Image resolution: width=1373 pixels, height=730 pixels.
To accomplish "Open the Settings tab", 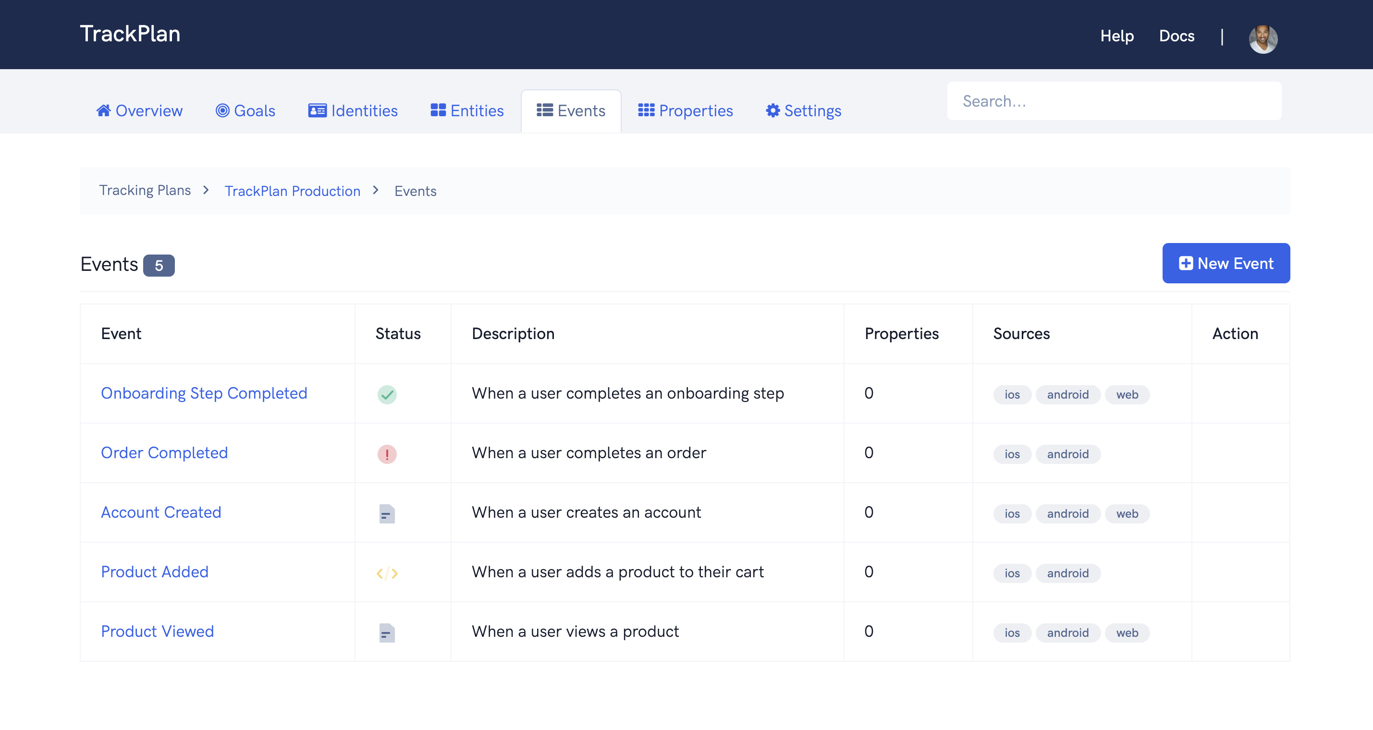I will click(x=803, y=111).
